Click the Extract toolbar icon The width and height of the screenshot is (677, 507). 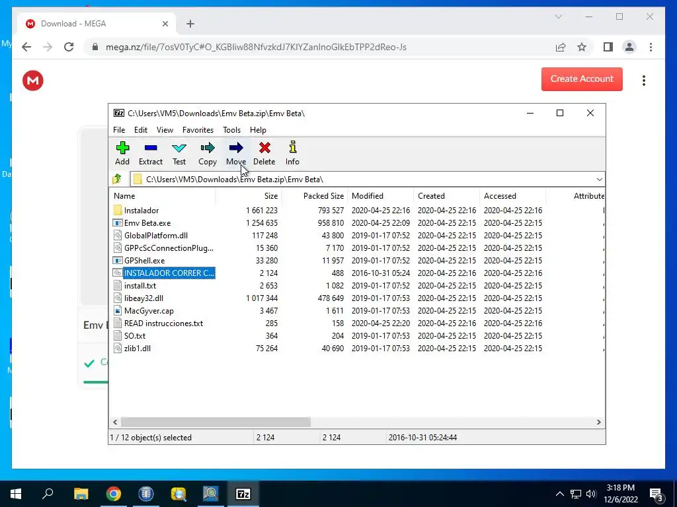[151, 148]
